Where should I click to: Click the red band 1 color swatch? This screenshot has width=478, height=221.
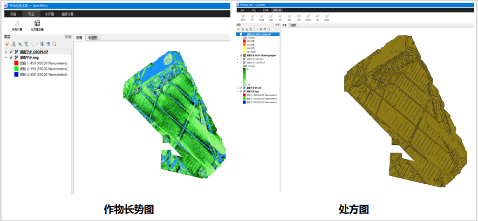(x=16, y=63)
